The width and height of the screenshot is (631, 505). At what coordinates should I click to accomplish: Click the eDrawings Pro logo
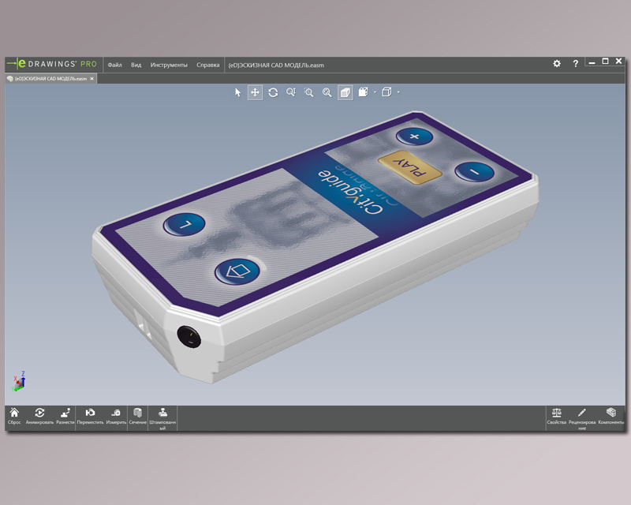(x=52, y=64)
